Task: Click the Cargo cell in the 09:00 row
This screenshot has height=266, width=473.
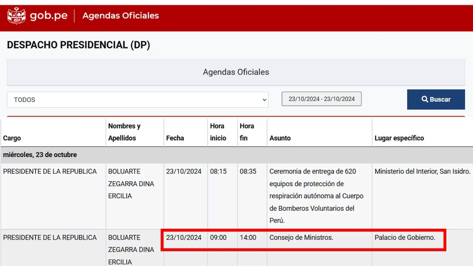Action: click(50, 238)
